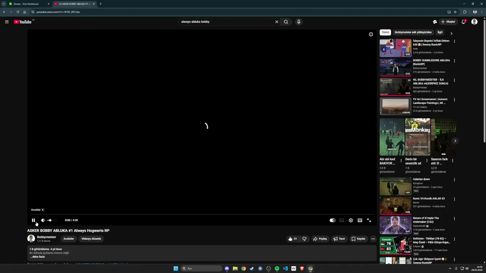The width and height of the screenshot is (486, 273).
Task: Switch to theater mode view
Action: 360,220
